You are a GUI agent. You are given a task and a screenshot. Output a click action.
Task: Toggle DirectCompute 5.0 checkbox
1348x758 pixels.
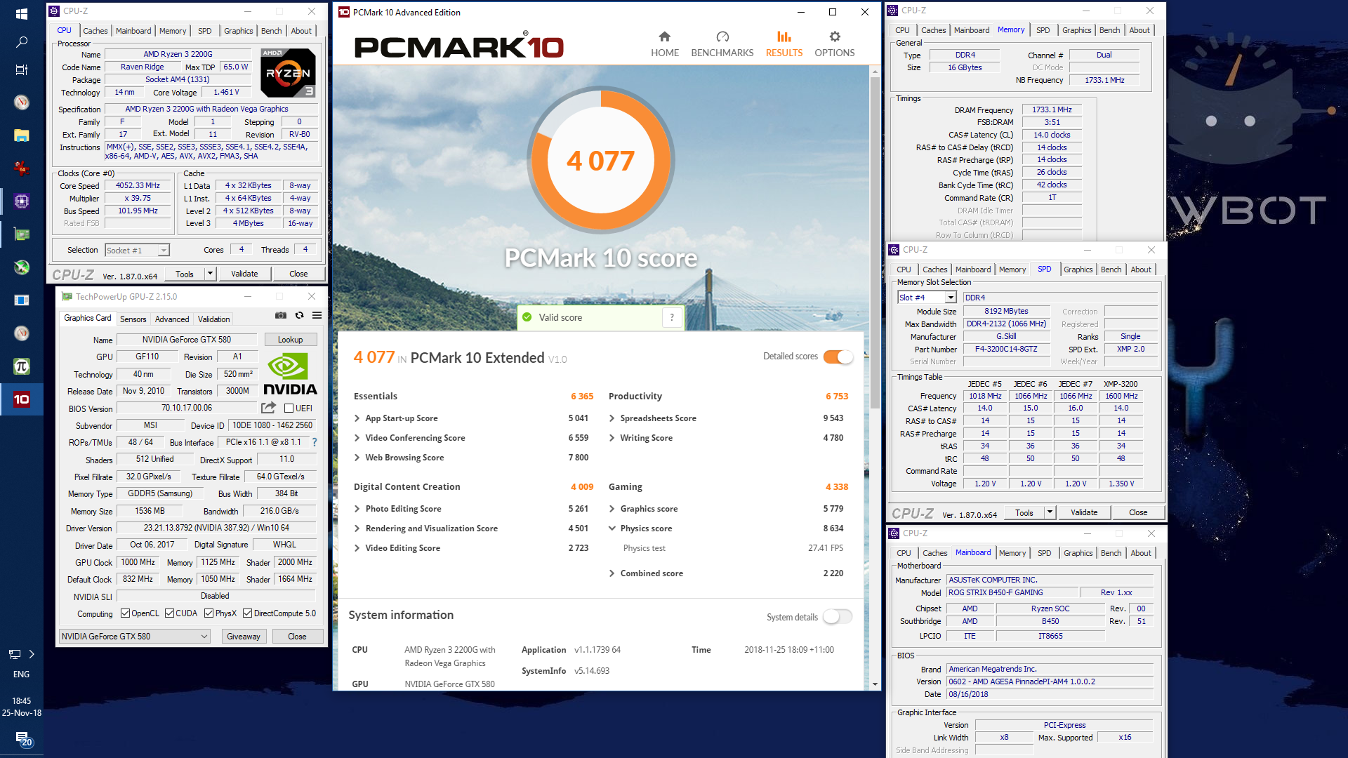pos(247,613)
